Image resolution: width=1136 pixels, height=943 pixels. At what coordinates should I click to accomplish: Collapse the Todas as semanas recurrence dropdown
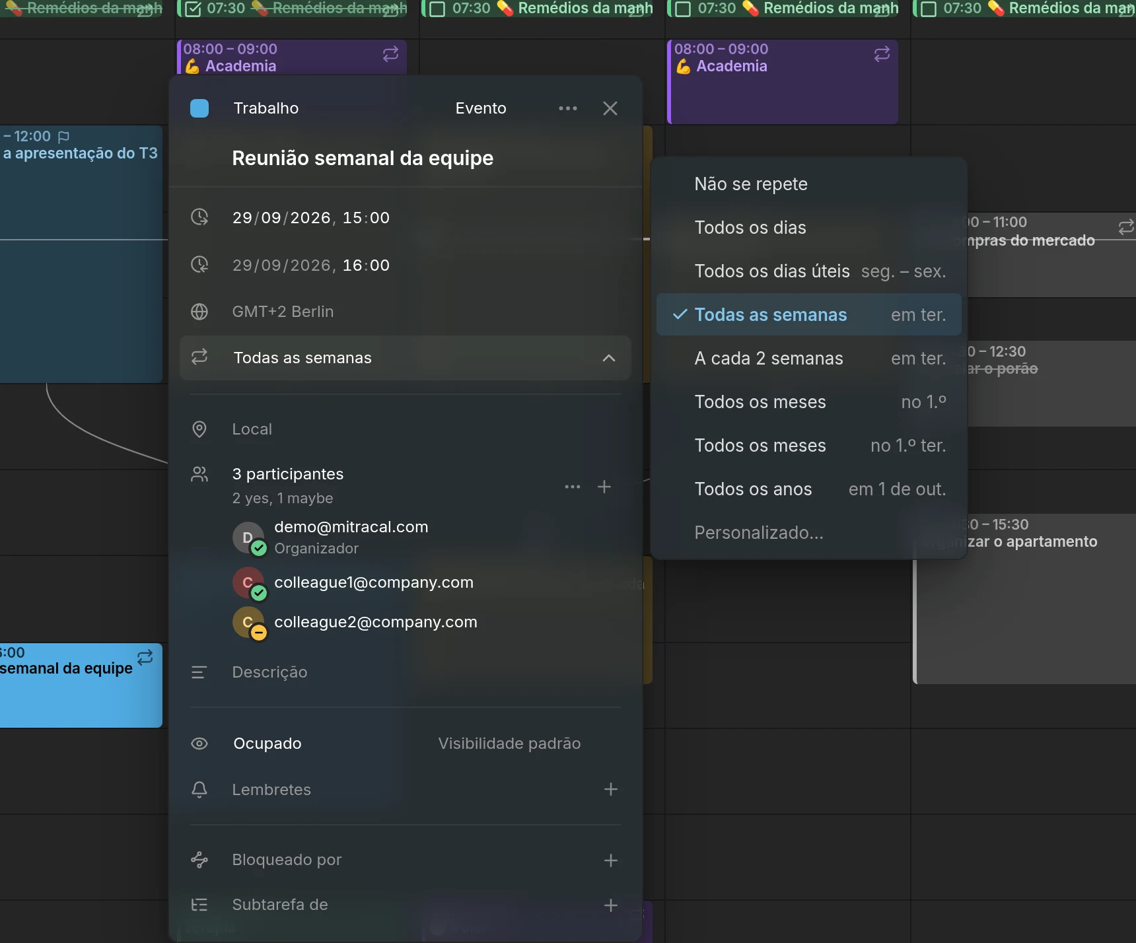[x=609, y=358]
